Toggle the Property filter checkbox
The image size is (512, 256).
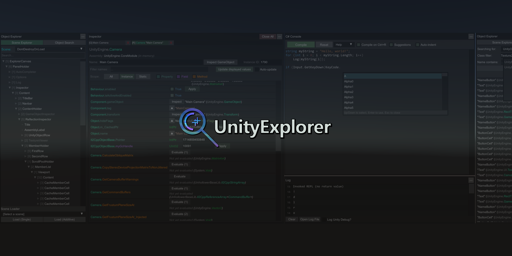click(x=158, y=76)
